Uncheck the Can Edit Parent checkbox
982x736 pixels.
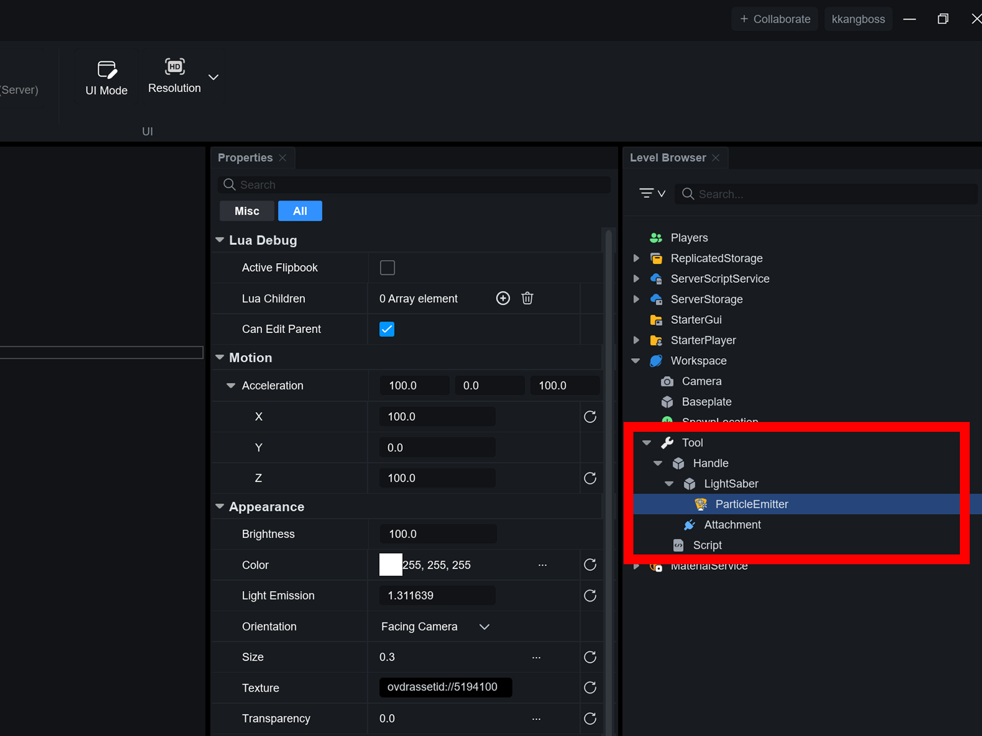(x=387, y=329)
